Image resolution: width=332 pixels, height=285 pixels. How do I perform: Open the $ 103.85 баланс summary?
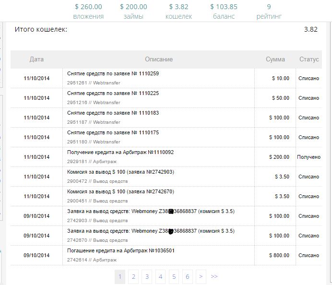coord(224,12)
